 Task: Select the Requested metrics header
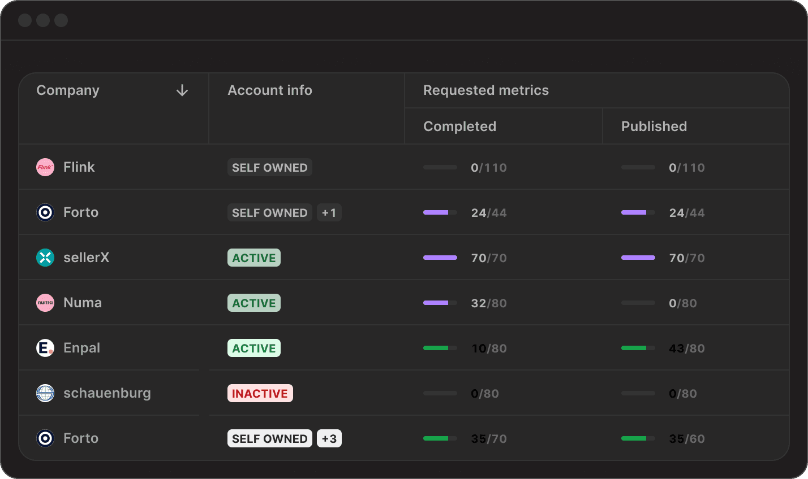click(486, 90)
